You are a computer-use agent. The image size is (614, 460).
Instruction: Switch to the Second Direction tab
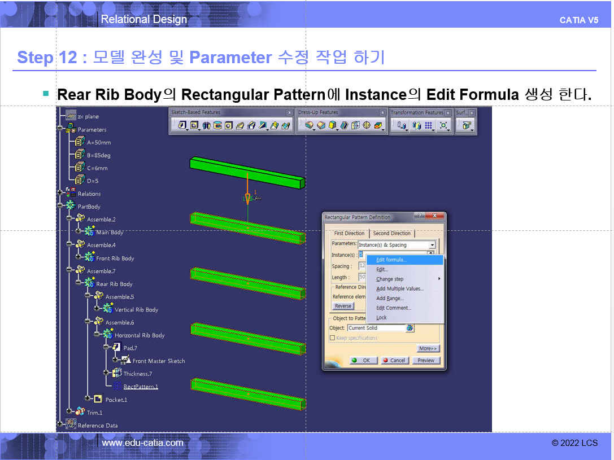pos(391,233)
